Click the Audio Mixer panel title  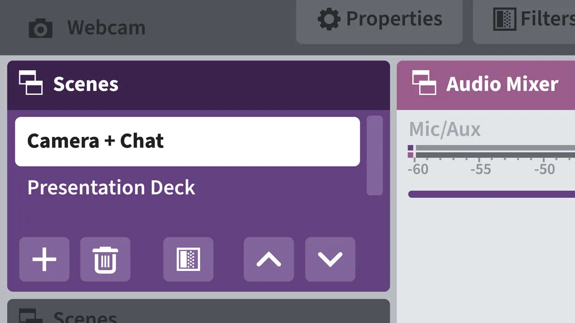coord(502,84)
